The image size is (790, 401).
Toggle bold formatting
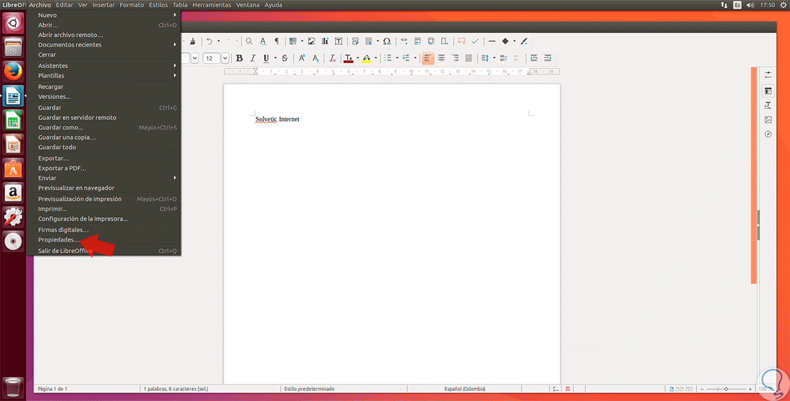pos(239,58)
